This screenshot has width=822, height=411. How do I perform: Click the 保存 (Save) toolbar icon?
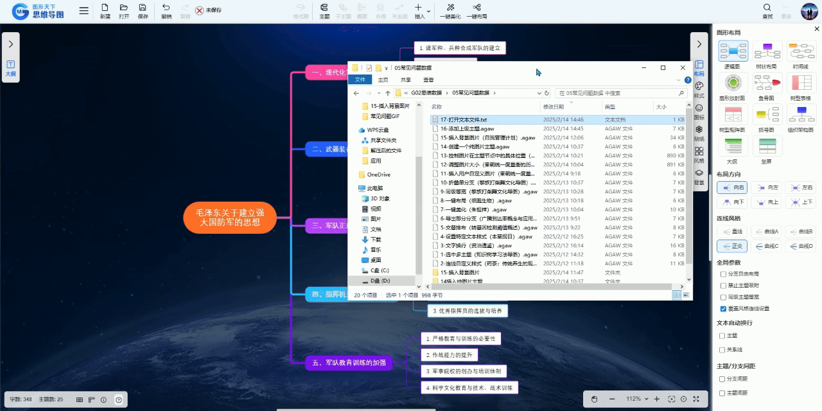click(x=143, y=8)
